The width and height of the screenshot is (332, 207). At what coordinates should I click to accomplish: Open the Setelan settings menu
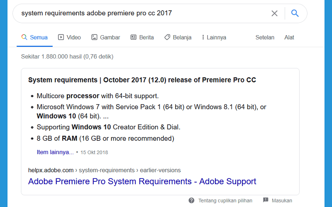tap(265, 37)
